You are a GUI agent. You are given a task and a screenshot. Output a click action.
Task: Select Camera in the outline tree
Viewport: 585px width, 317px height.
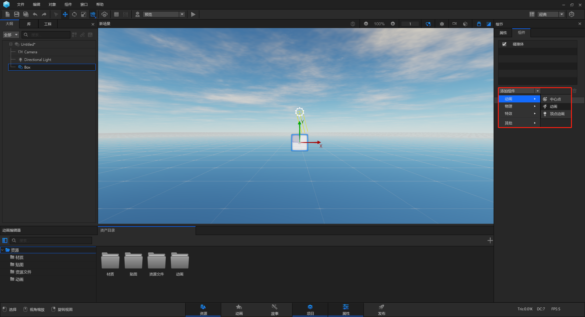click(30, 52)
